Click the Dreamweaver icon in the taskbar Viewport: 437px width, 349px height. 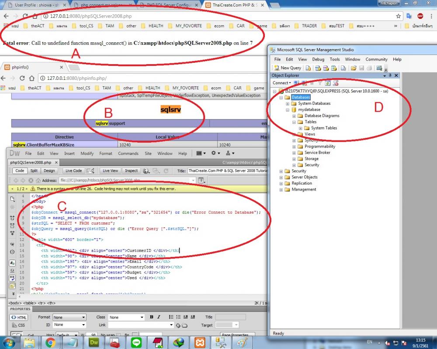tap(94, 343)
